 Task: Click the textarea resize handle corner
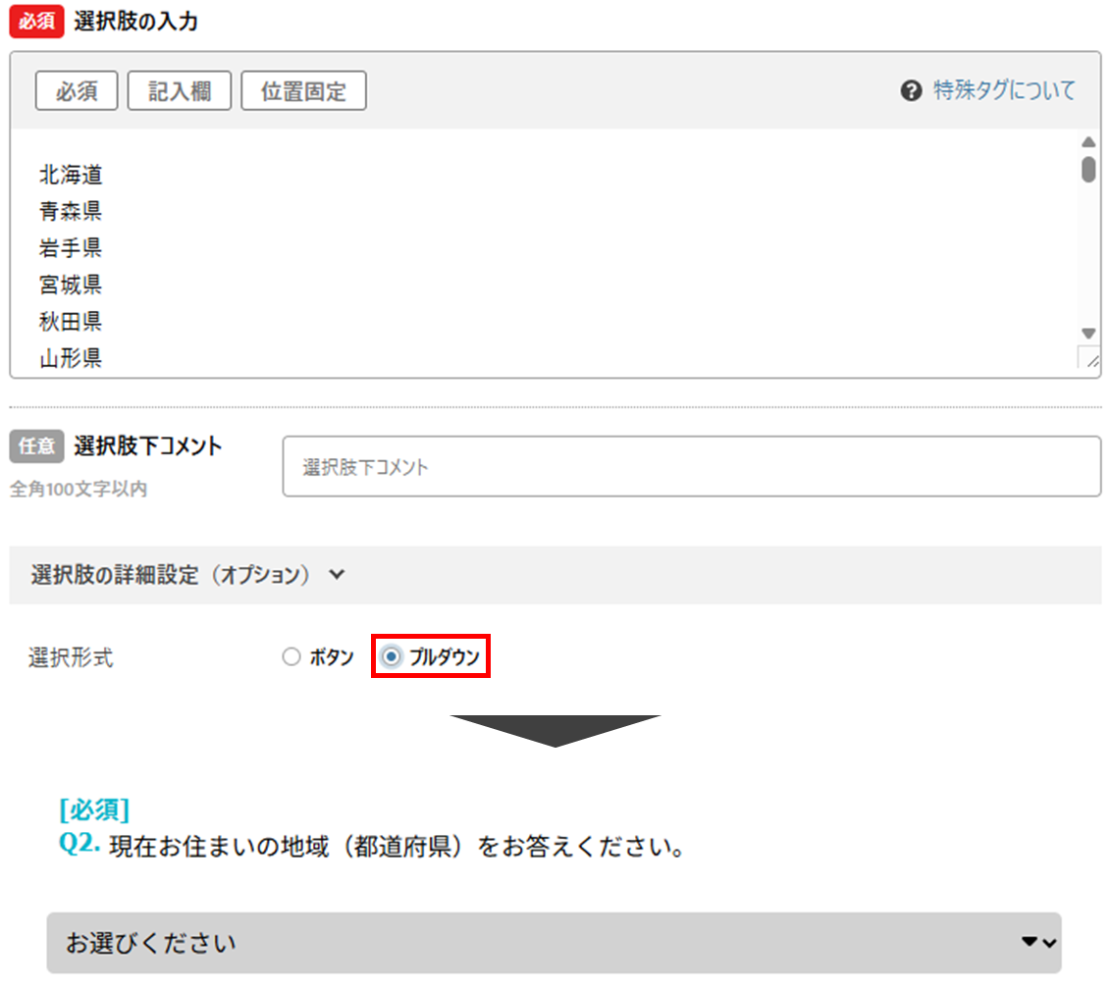click(1088, 358)
